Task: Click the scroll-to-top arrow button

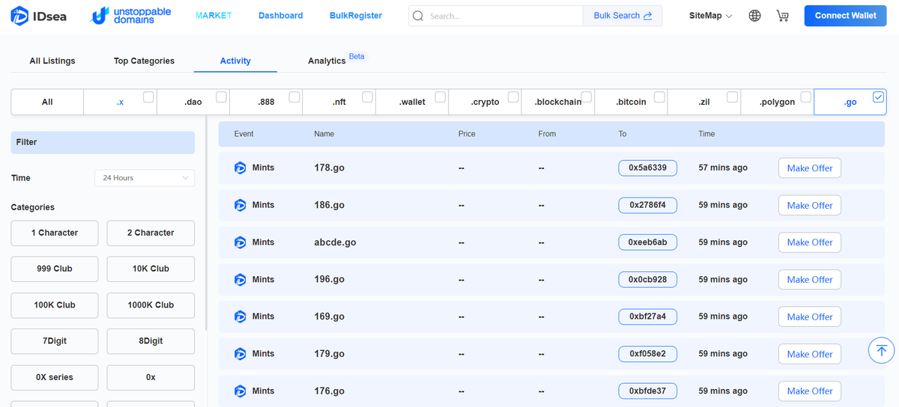Action: [x=881, y=349]
